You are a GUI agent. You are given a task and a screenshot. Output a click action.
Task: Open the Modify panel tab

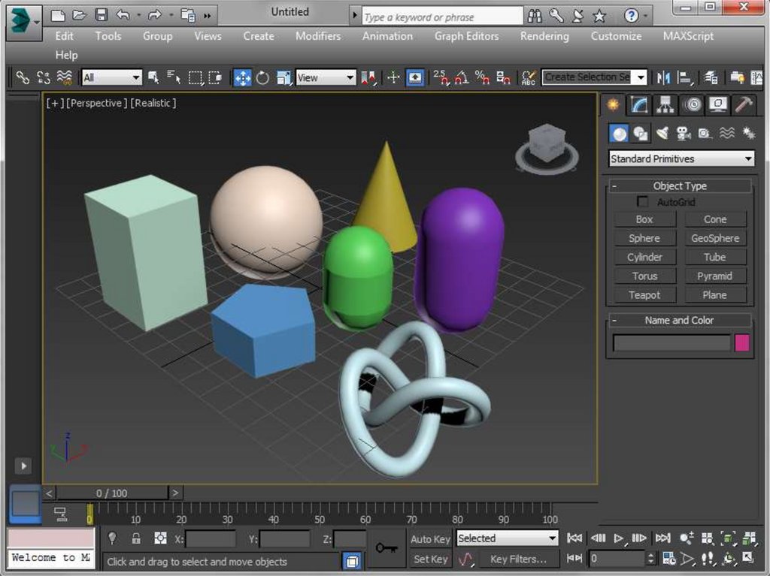coord(639,104)
